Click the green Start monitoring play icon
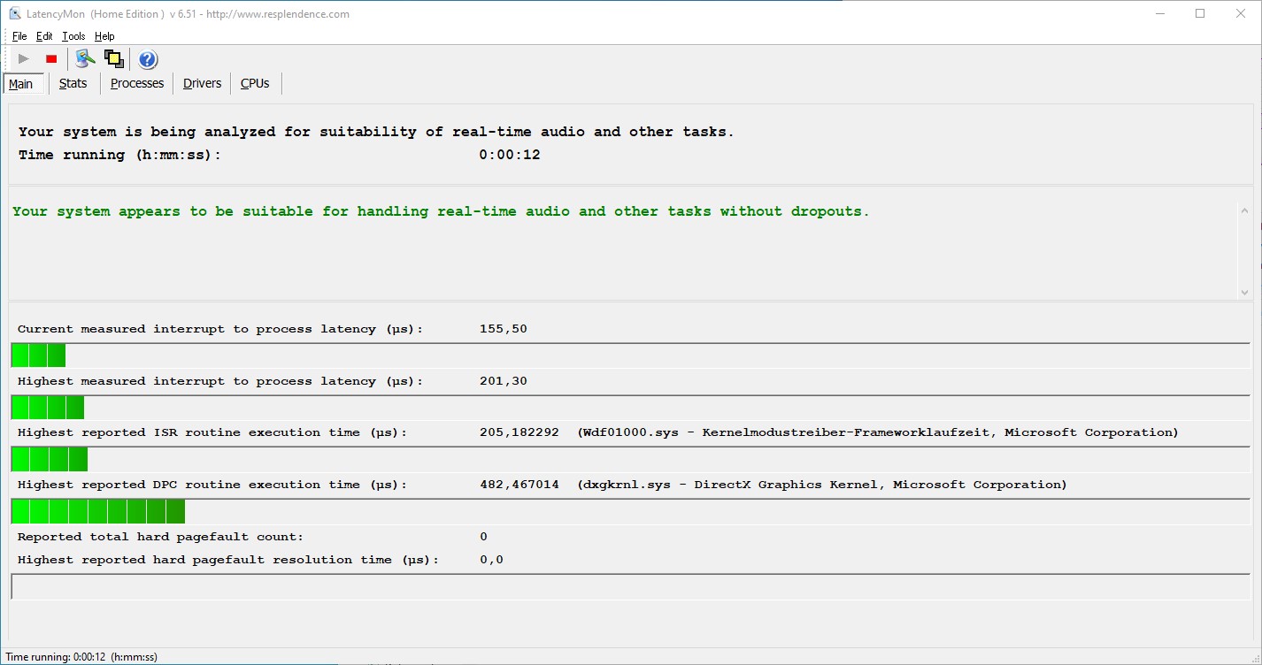 tap(24, 59)
